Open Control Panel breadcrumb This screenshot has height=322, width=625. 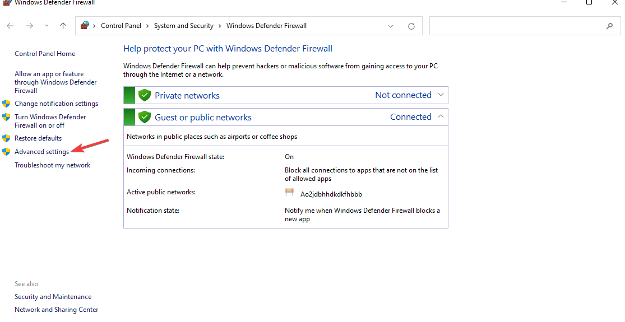point(121,26)
